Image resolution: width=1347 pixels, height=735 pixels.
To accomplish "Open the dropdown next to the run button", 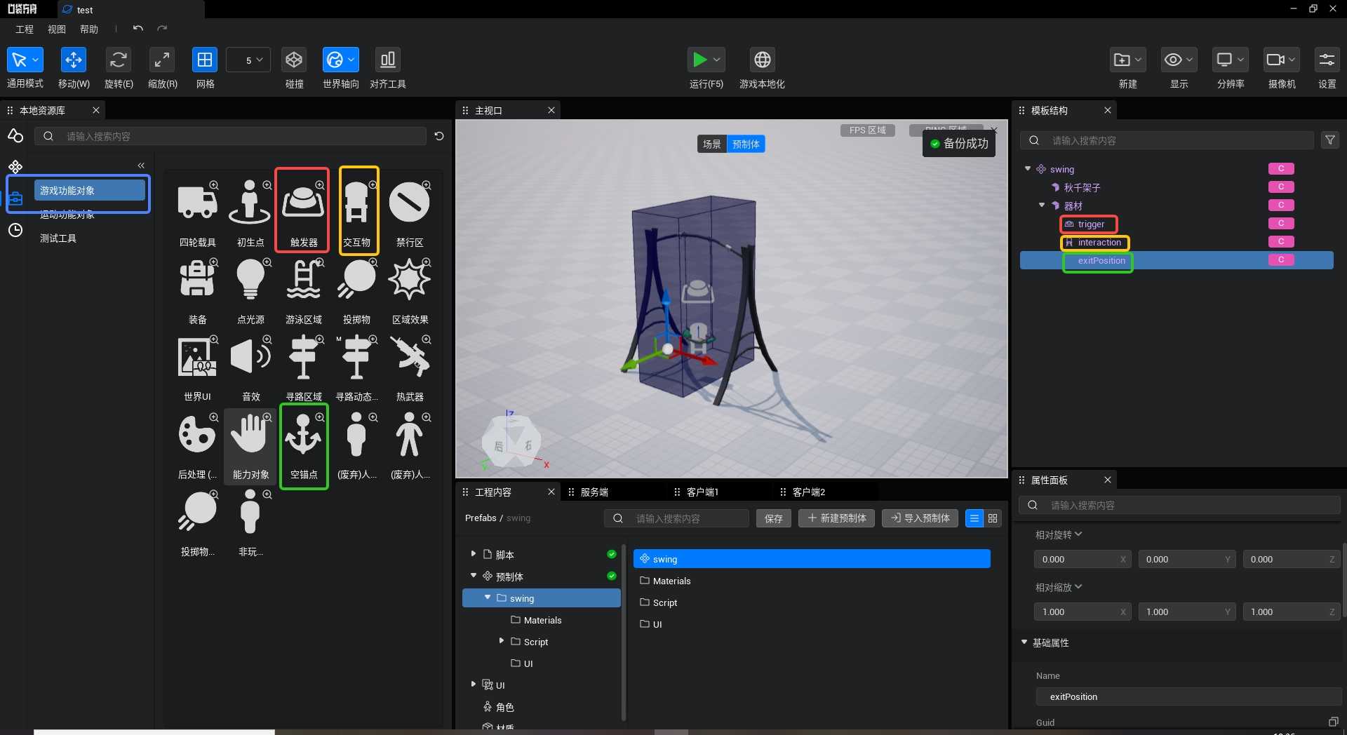I will [x=717, y=60].
